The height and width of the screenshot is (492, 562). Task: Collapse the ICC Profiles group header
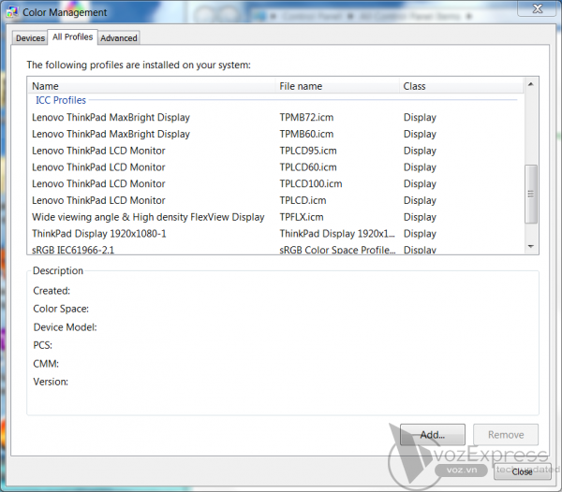click(61, 100)
